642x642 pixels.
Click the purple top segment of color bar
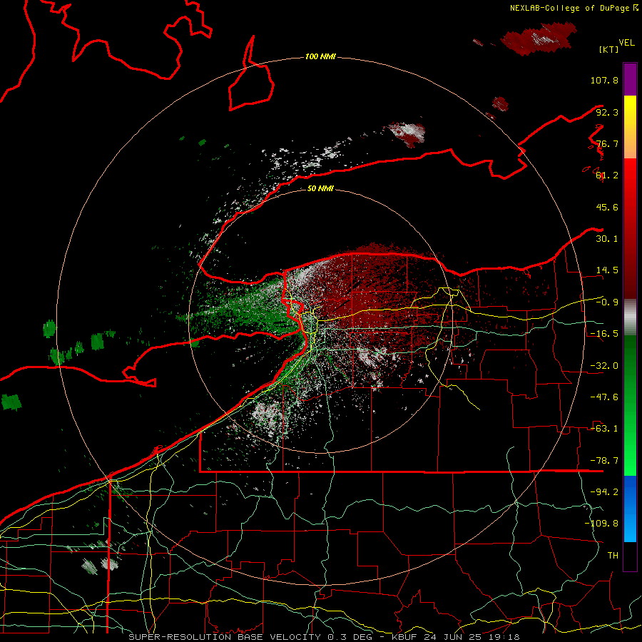[x=630, y=79]
